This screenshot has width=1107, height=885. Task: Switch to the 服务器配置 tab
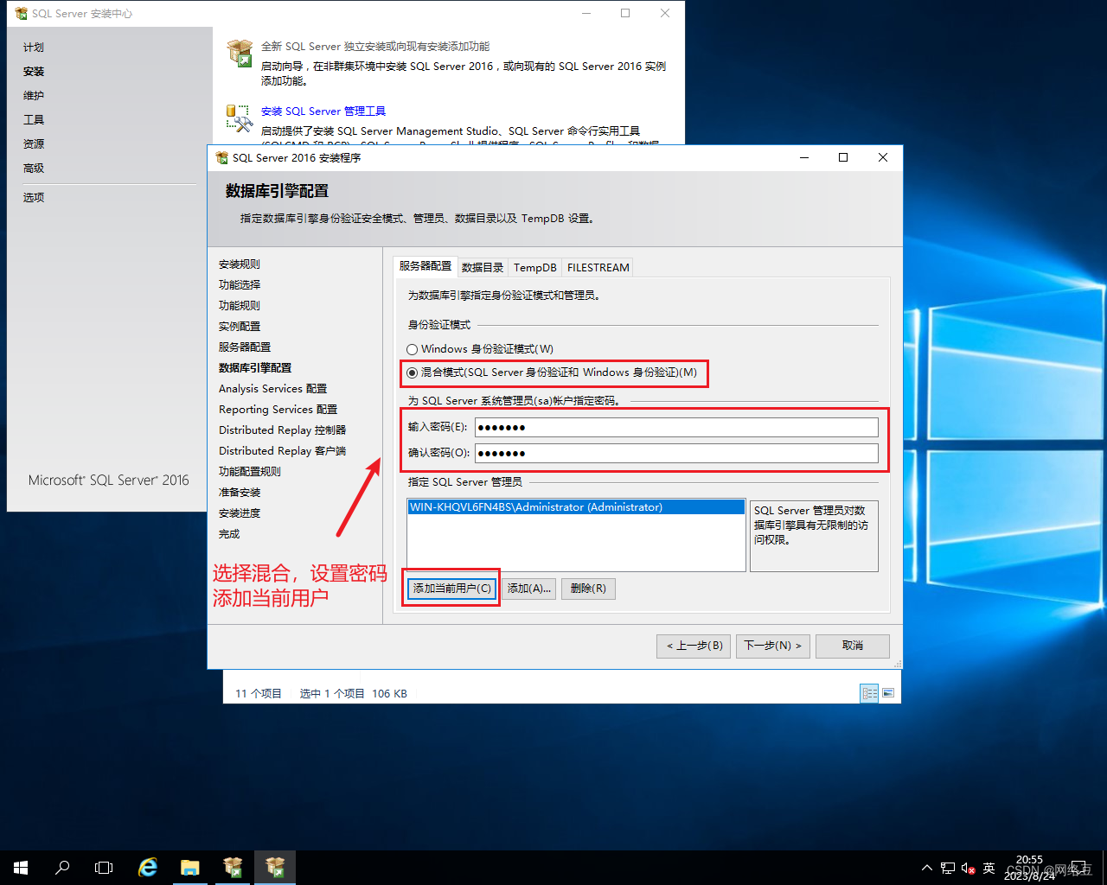pyautogui.click(x=426, y=266)
